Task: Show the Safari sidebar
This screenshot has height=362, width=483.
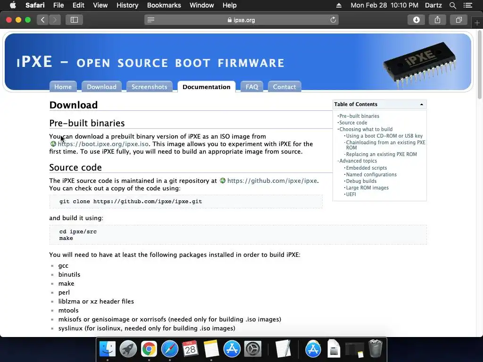Action: pyautogui.click(x=74, y=20)
